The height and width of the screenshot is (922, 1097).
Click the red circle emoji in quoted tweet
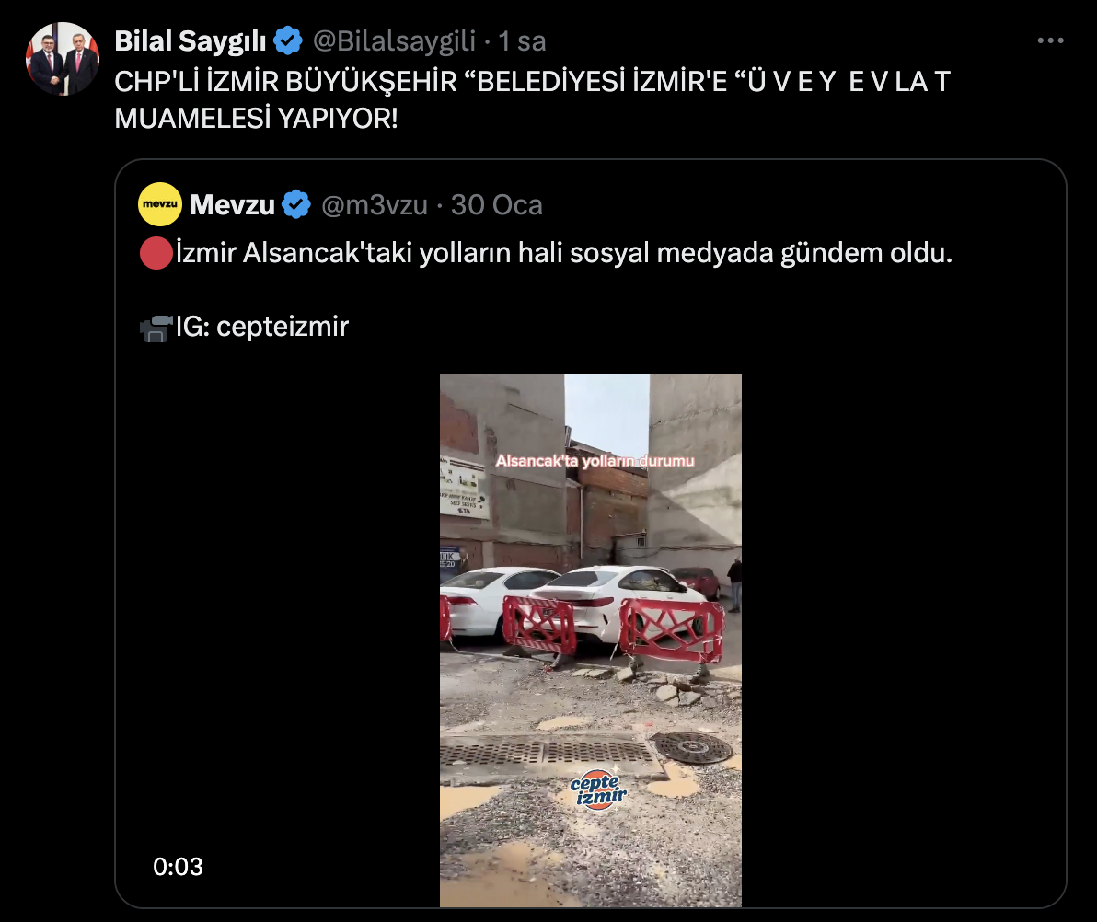click(156, 254)
